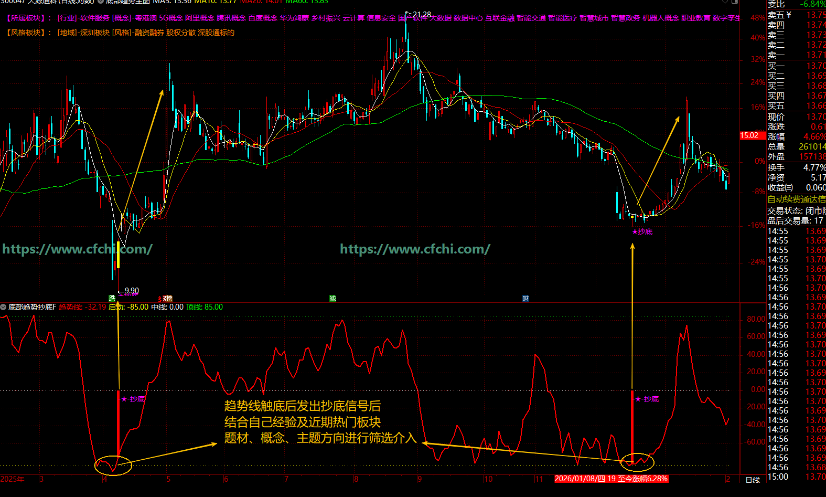The height and width of the screenshot is (497, 826).
Task: Open the 阿里概念 sector link
Action: pos(200,18)
